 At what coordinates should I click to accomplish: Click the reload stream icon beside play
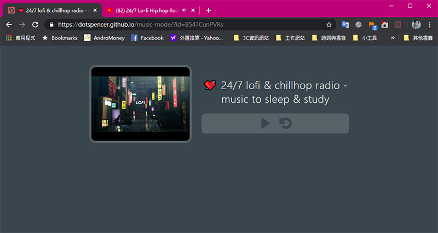click(285, 124)
